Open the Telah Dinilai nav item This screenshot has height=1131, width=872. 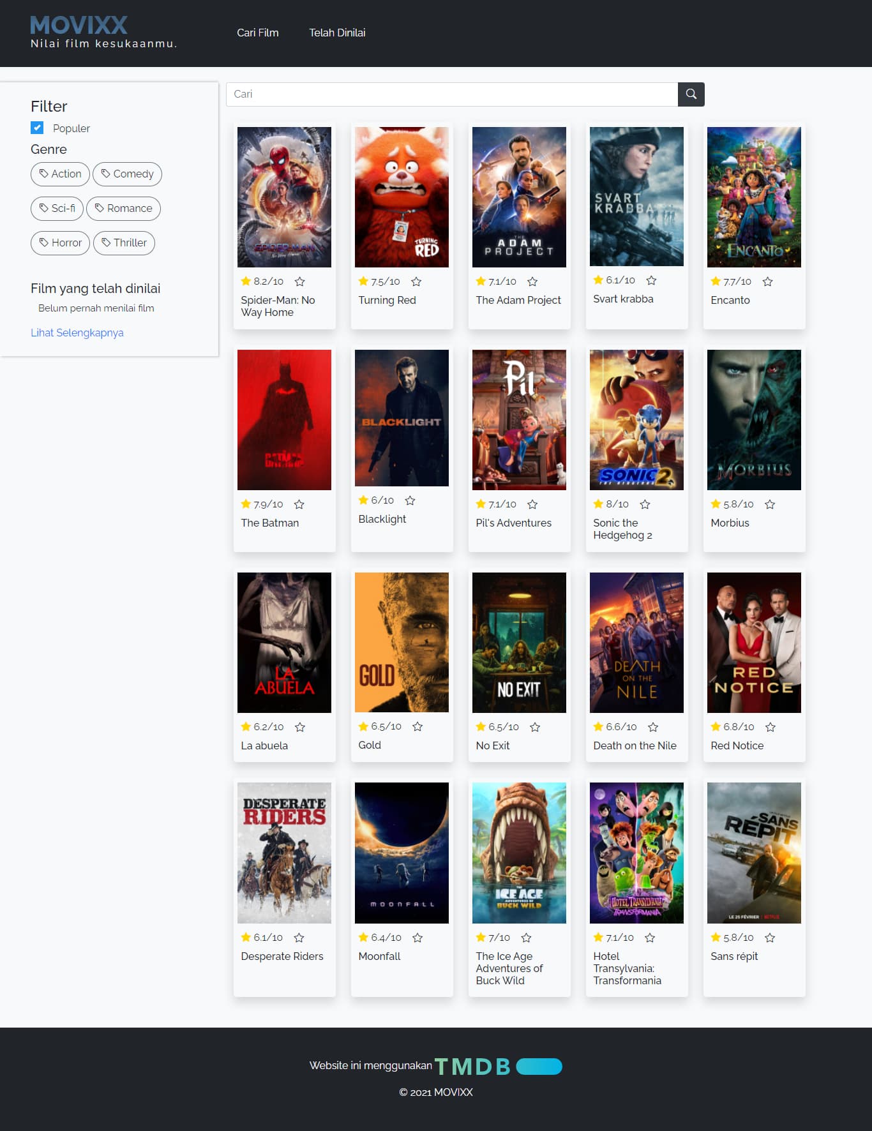tap(337, 33)
